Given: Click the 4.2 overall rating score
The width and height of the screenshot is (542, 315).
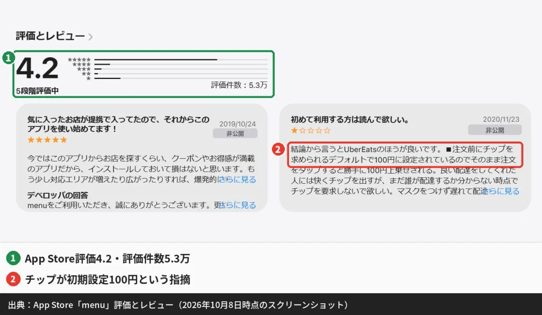Looking at the screenshot, I should [x=38, y=68].
